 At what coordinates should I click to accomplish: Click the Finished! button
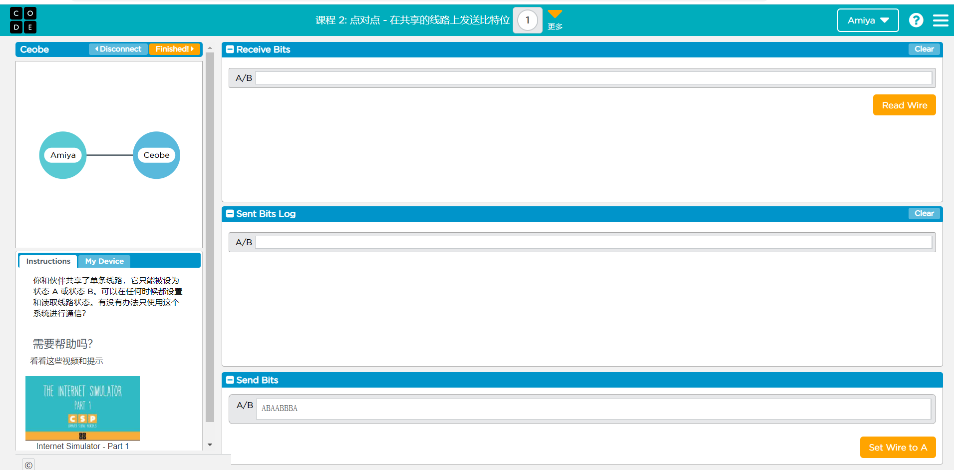[x=175, y=49]
